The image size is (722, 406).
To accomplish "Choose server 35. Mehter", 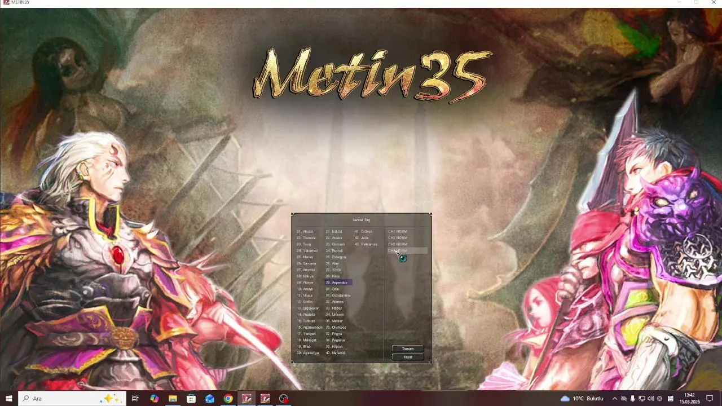I will point(334,321).
